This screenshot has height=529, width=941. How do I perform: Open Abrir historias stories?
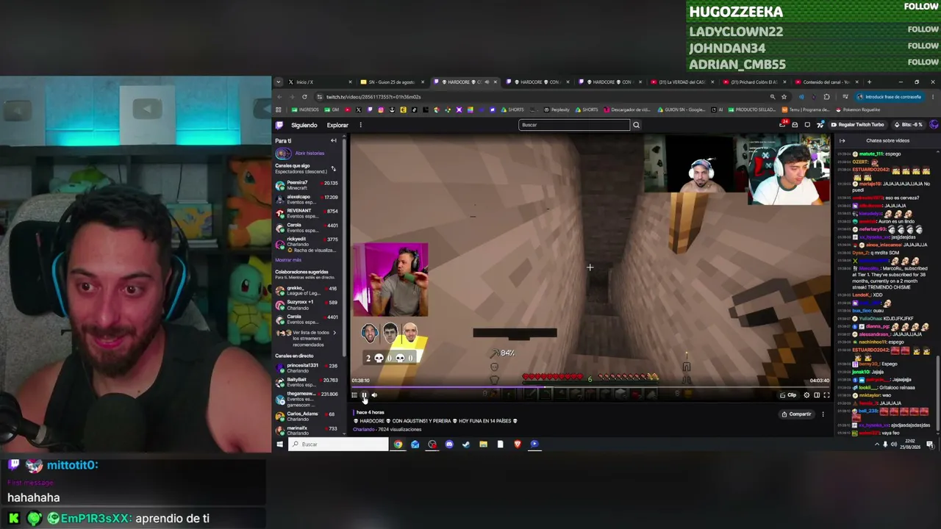[x=310, y=153]
